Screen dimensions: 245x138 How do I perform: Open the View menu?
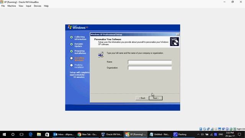pos(21,6)
